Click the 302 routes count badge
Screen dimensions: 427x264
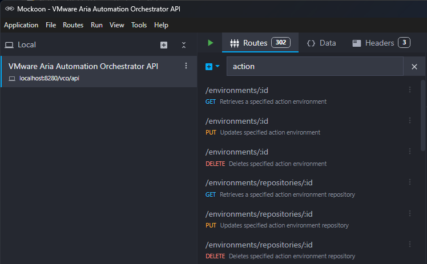click(x=281, y=42)
